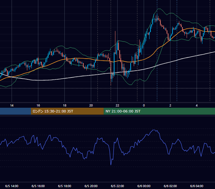The width and height of the screenshot is (215, 189).
Task: Click the ロンドン 15:30-21:00 JST session bar
Action: point(67,111)
